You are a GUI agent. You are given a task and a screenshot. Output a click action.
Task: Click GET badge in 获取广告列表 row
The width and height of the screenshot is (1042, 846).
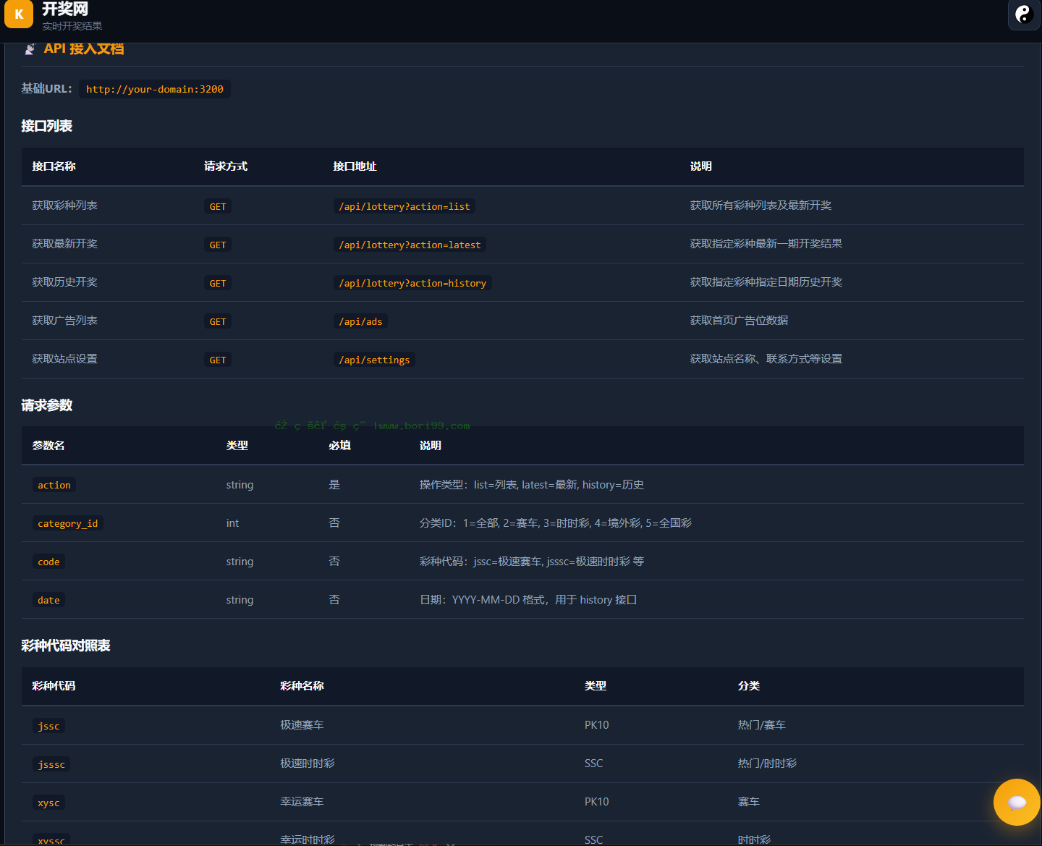click(x=218, y=321)
